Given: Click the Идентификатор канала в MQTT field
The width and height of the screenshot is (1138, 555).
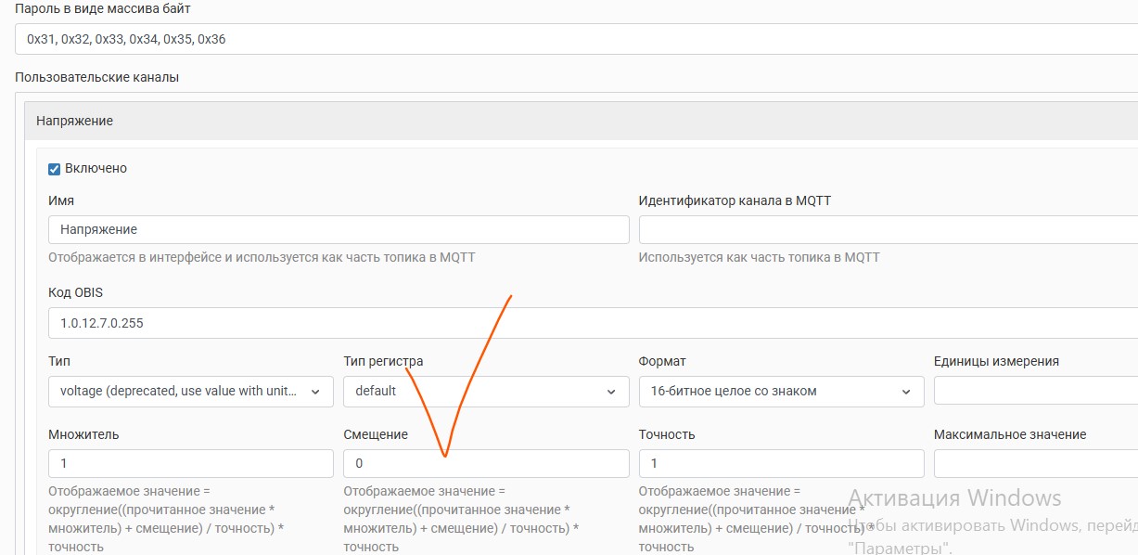Looking at the screenshot, I should click(x=889, y=229).
